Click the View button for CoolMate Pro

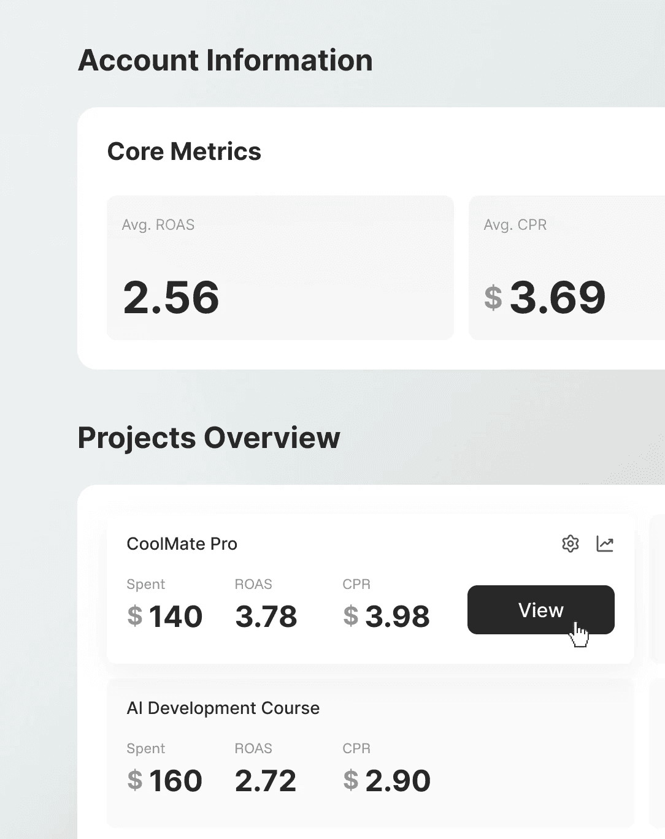(541, 610)
